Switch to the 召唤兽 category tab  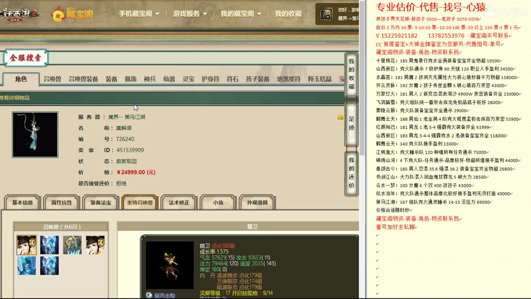pos(52,79)
